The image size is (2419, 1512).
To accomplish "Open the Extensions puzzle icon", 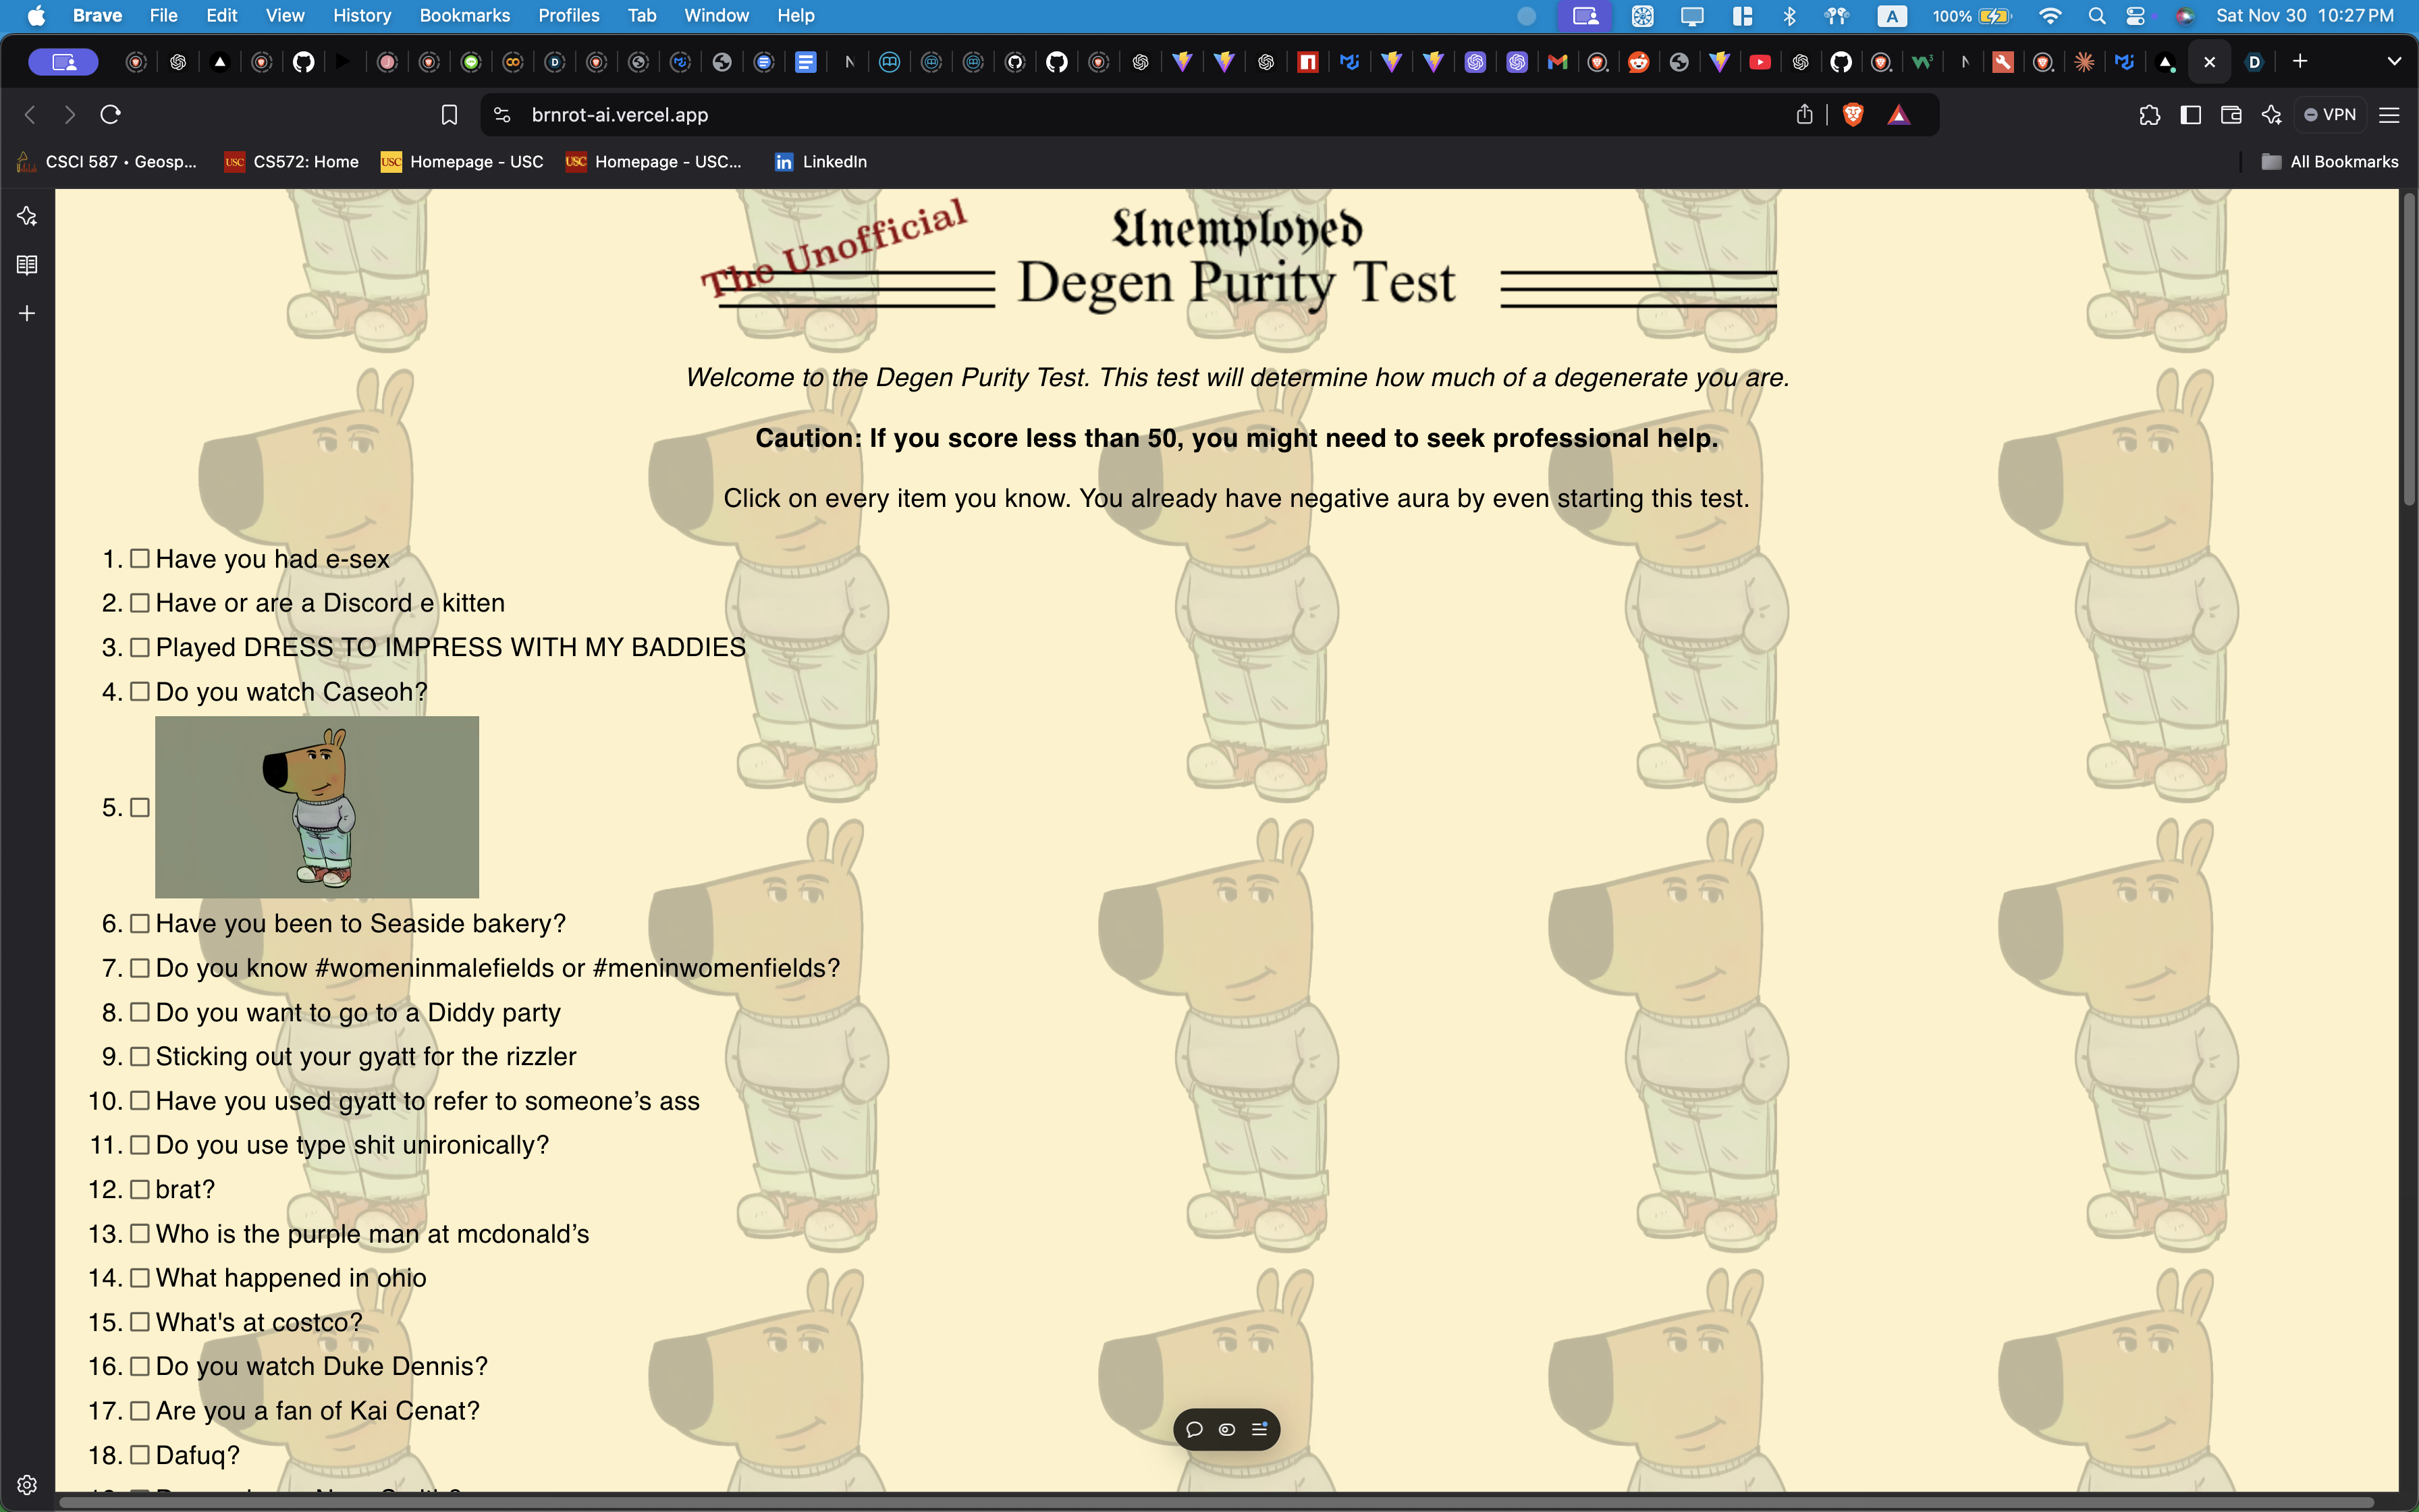I will click(x=2149, y=115).
